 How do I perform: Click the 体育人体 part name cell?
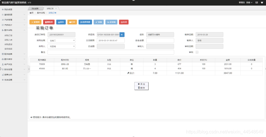[65, 64]
